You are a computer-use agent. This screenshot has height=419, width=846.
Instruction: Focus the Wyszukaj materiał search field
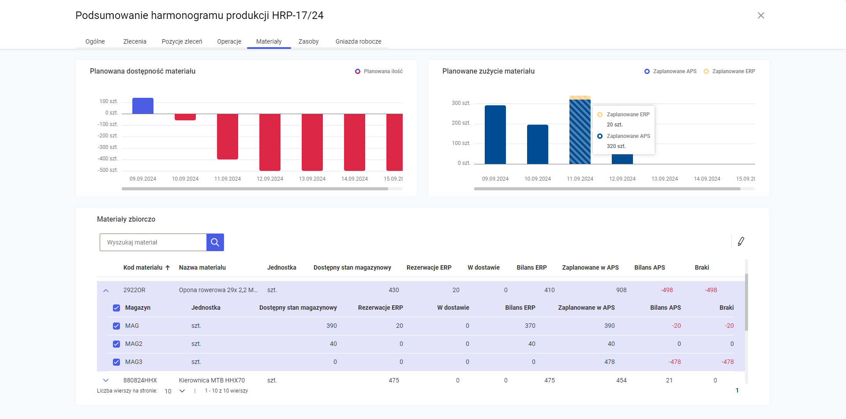153,242
